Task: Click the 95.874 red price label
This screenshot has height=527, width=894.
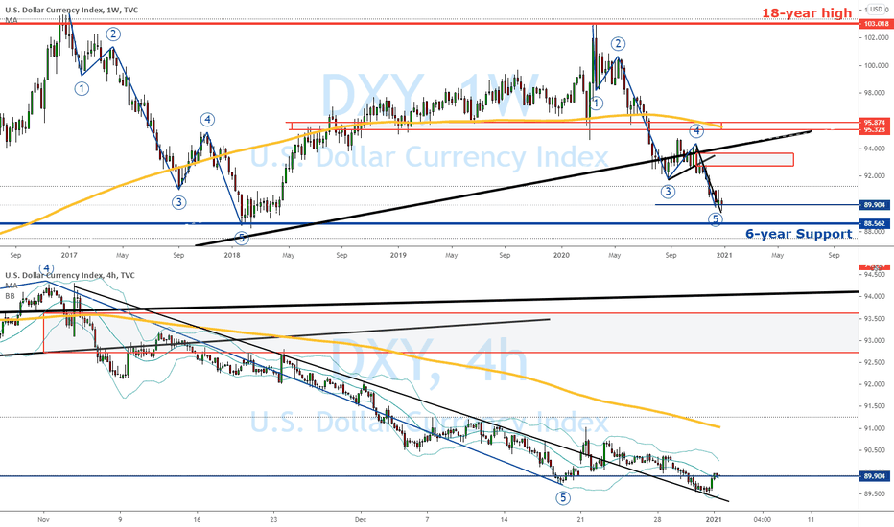Action: click(875, 123)
